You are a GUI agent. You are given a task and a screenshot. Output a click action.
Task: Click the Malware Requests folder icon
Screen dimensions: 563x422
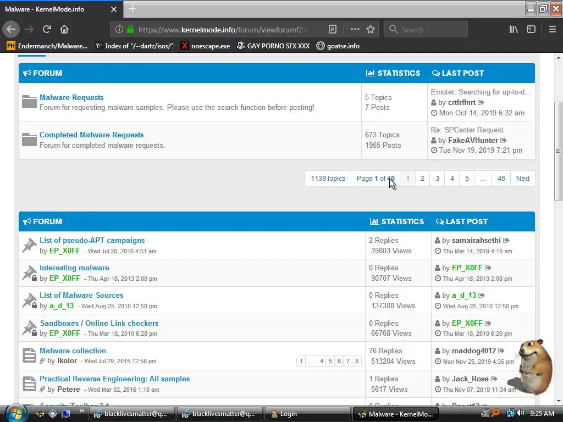pyautogui.click(x=29, y=102)
